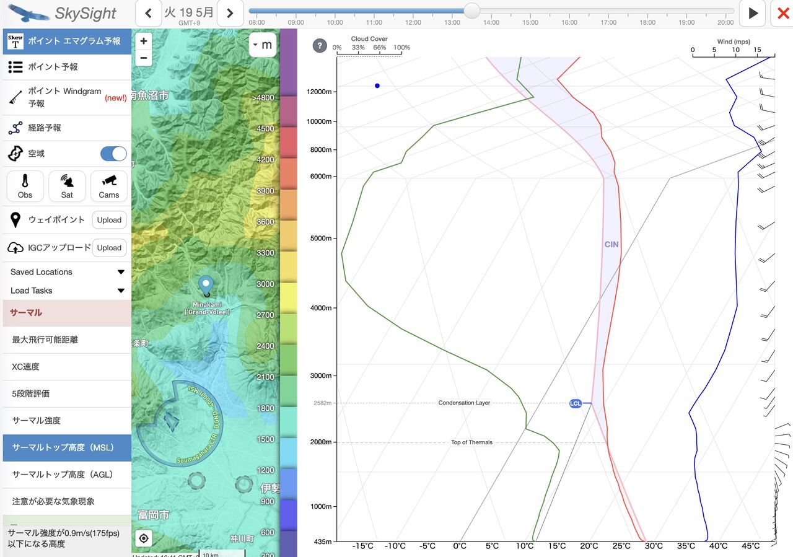
Task: Click the 3000 yellow legend color band
Action: pyautogui.click(x=289, y=298)
